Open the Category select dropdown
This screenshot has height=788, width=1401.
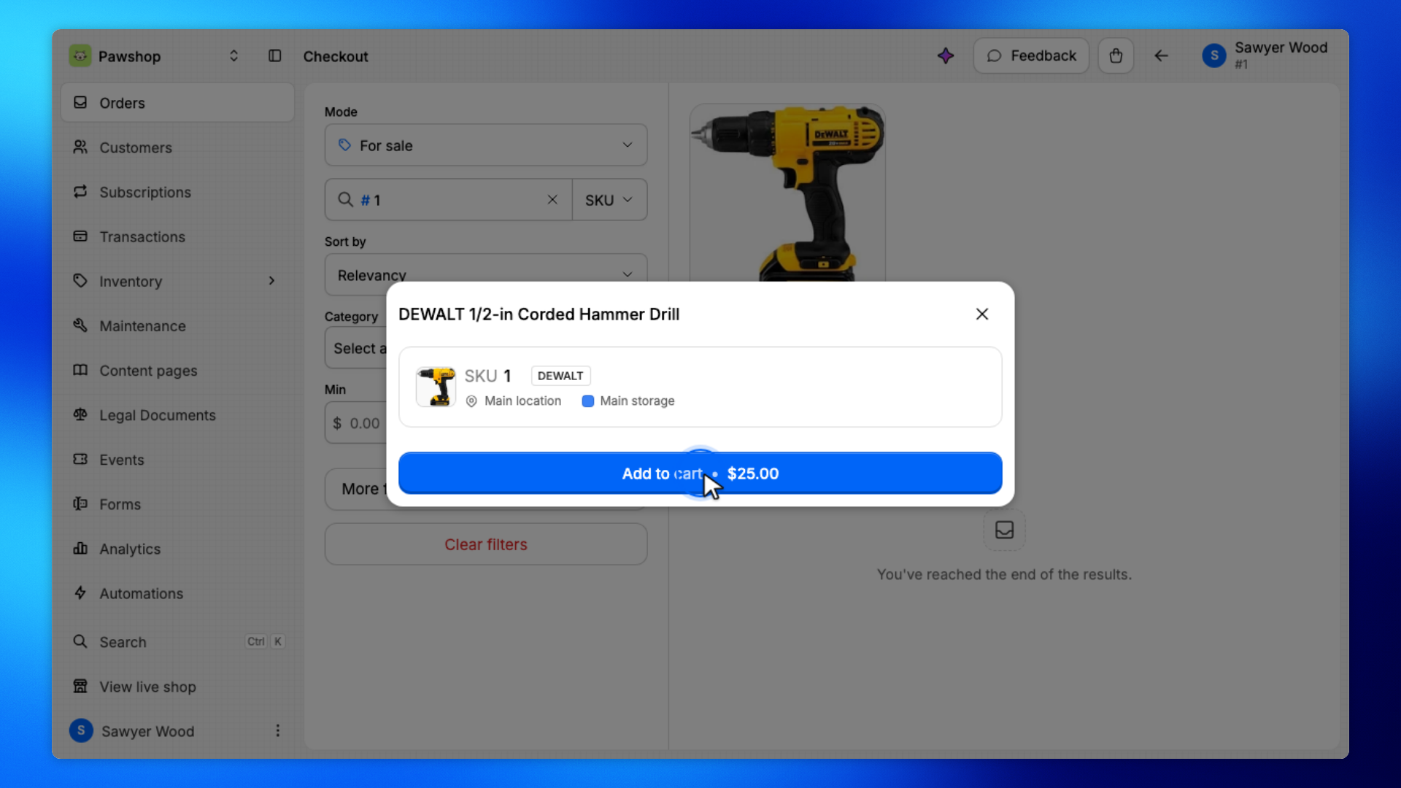point(356,348)
